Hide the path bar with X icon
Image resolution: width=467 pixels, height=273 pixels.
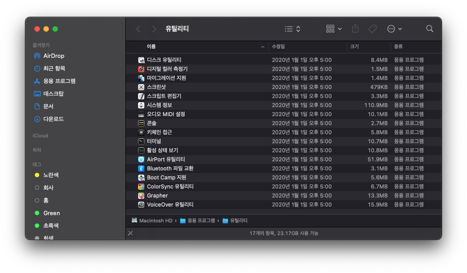(x=130, y=233)
